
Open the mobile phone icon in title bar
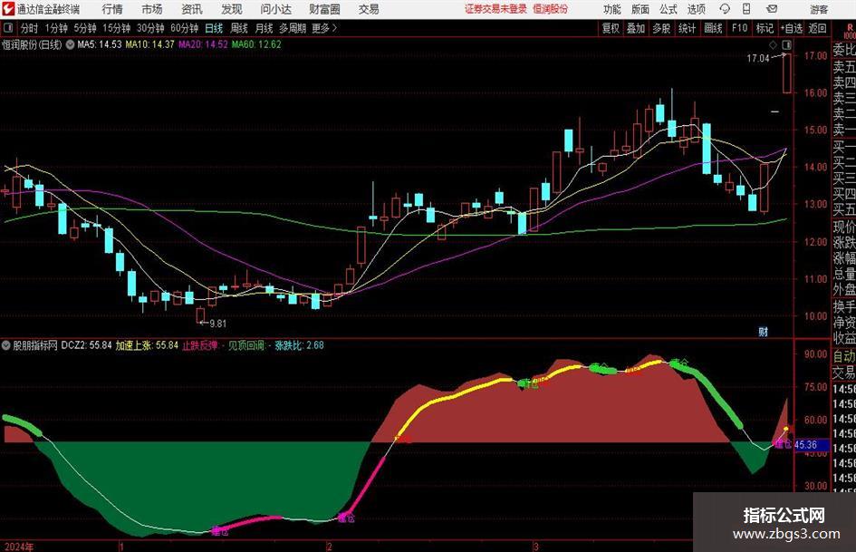[x=746, y=9]
